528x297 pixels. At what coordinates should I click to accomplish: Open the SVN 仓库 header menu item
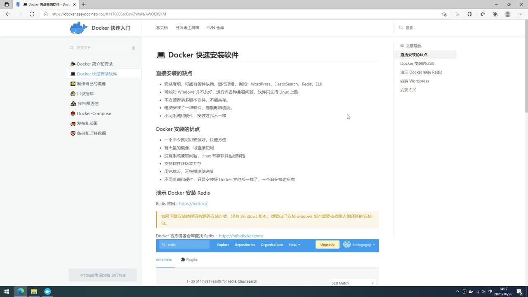(215, 28)
